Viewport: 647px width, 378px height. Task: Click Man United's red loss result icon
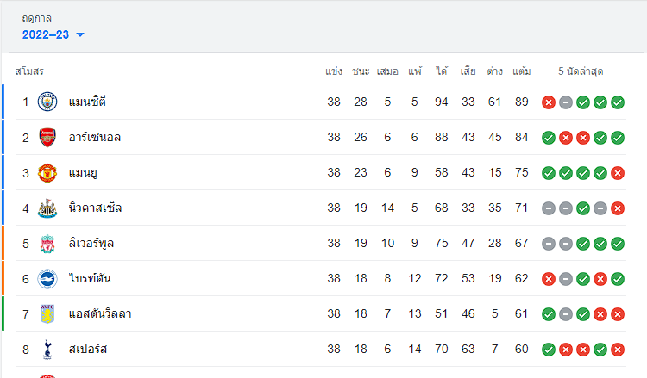[x=618, y=173]
